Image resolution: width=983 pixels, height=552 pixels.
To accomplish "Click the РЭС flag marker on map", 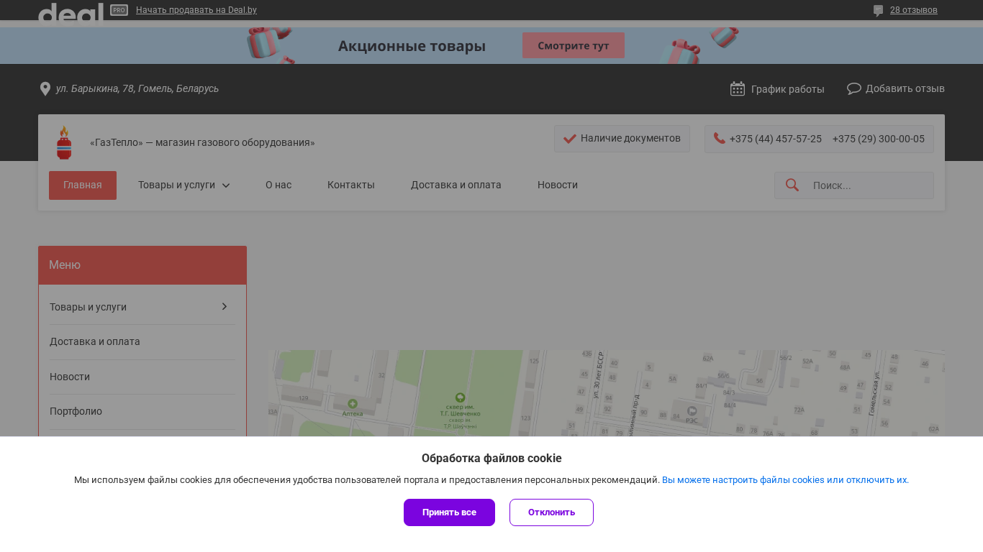I will tap(692, 410).
